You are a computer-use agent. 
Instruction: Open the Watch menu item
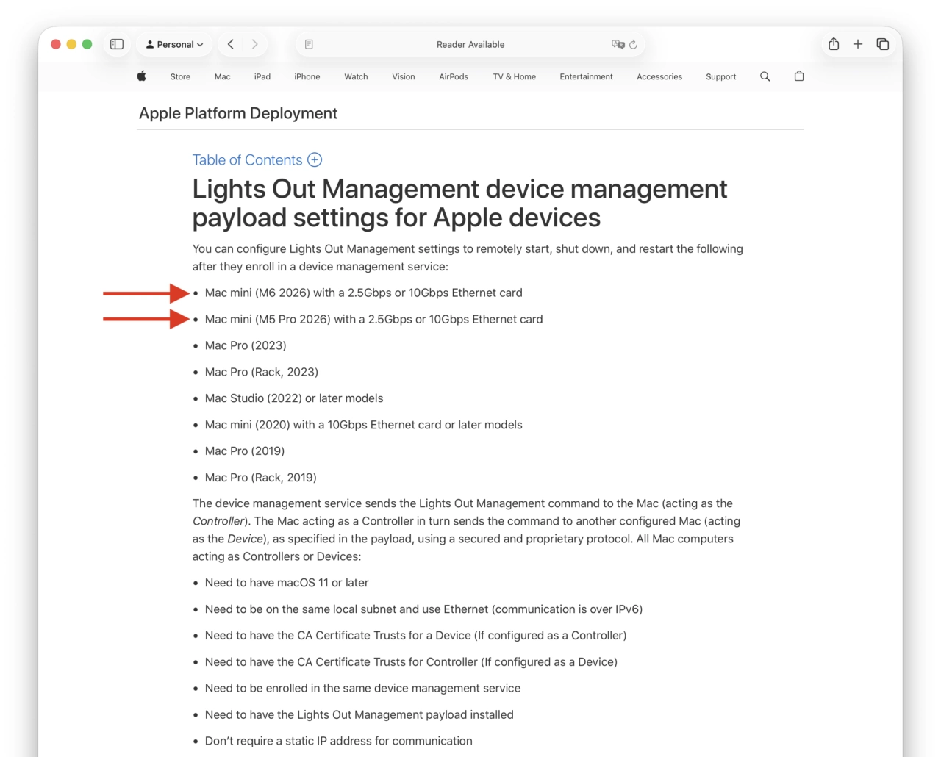(356, 76)
